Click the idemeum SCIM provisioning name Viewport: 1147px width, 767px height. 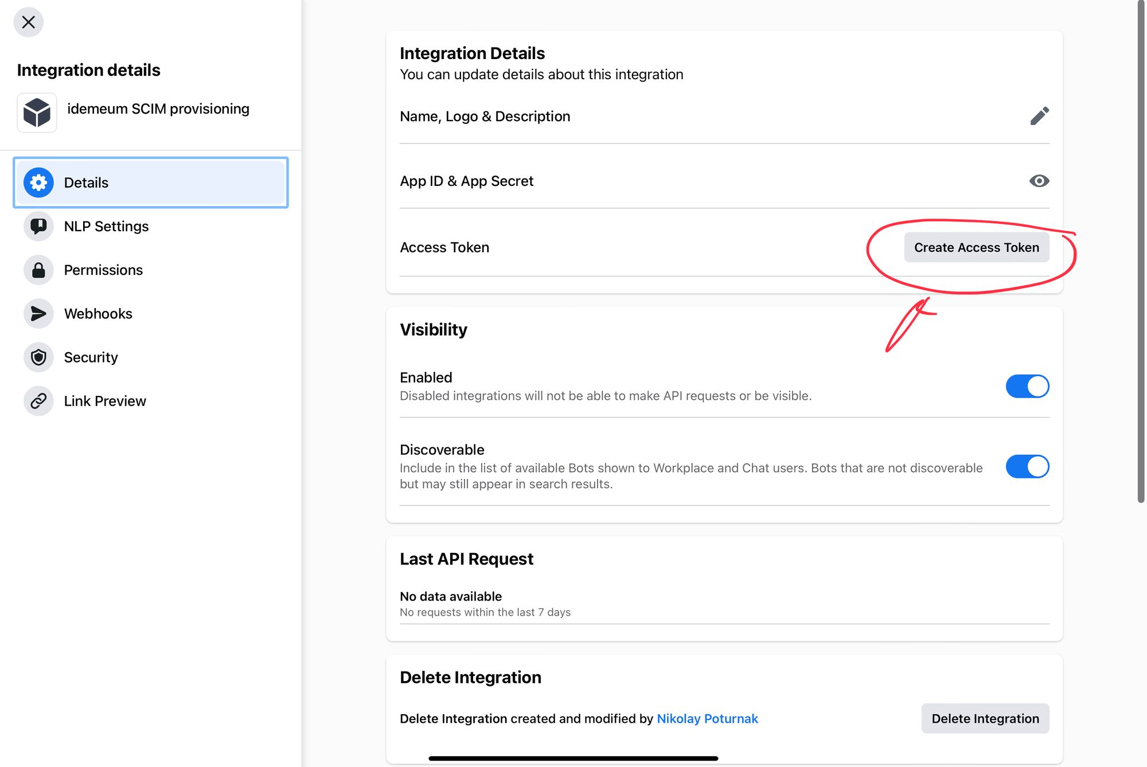158,108
